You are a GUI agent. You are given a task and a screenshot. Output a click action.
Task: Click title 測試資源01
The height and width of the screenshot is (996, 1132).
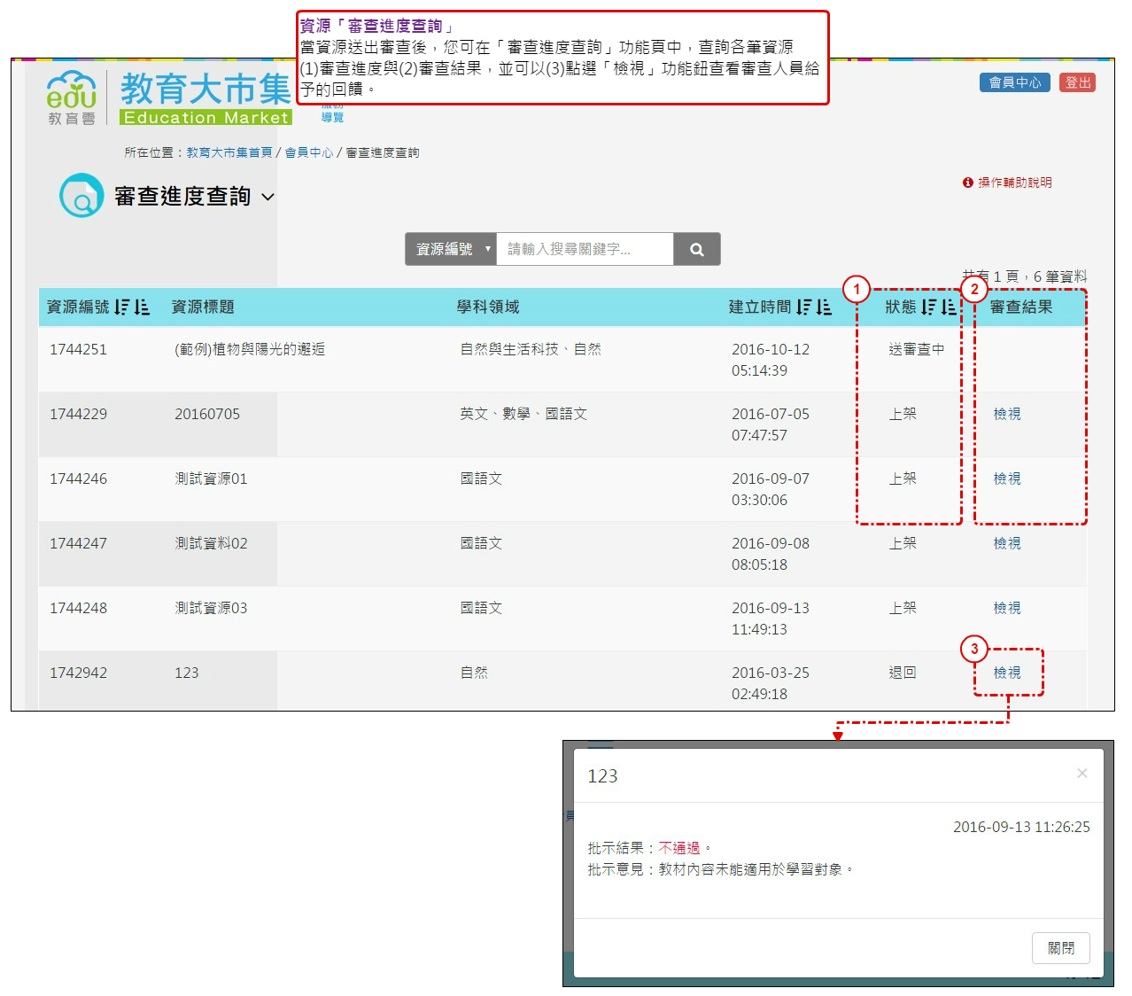tap(211, 479)
